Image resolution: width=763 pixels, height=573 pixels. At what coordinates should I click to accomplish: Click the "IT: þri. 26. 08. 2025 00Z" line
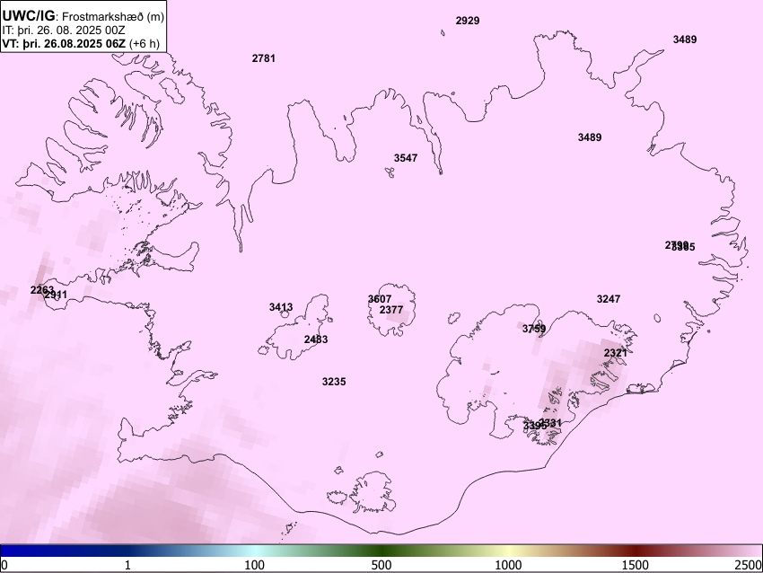pyautogui.click(x=63, y=31)
